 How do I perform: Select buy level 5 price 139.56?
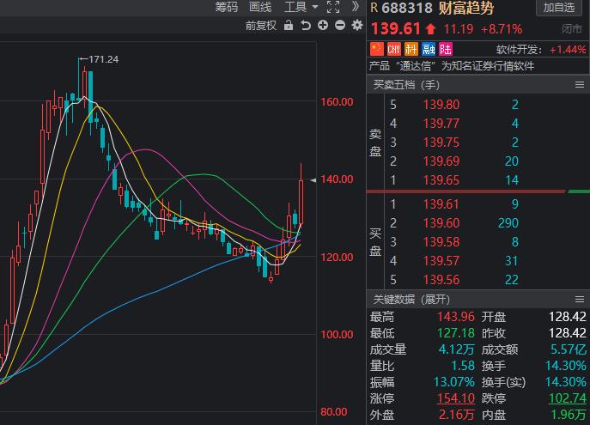pyautogui.click(x=441, y=279)
